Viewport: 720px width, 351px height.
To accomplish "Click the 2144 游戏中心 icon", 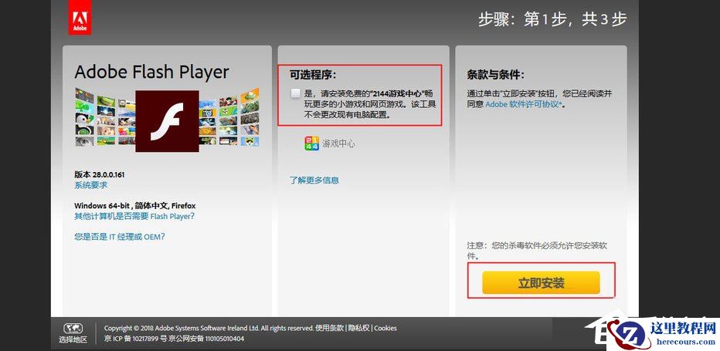I will (x=312, y=143).
